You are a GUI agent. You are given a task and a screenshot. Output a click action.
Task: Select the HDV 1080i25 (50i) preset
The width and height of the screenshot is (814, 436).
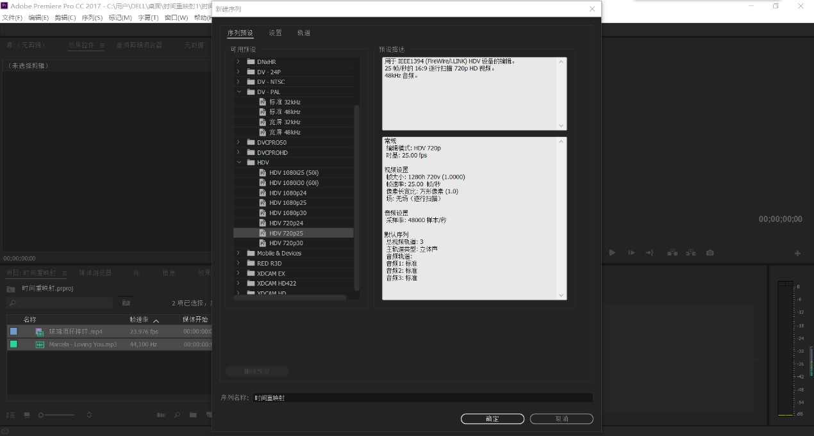294,172
